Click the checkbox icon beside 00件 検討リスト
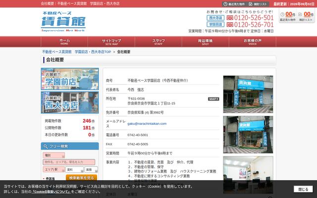Image resolution: width=317 pixels, height=198 pixels. (x=300, y=14)
